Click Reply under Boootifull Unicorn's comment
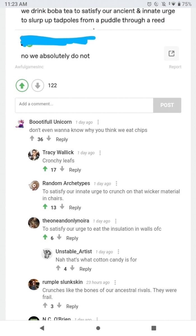The width and height of the screenshot is (196, 336). (62, 139)
